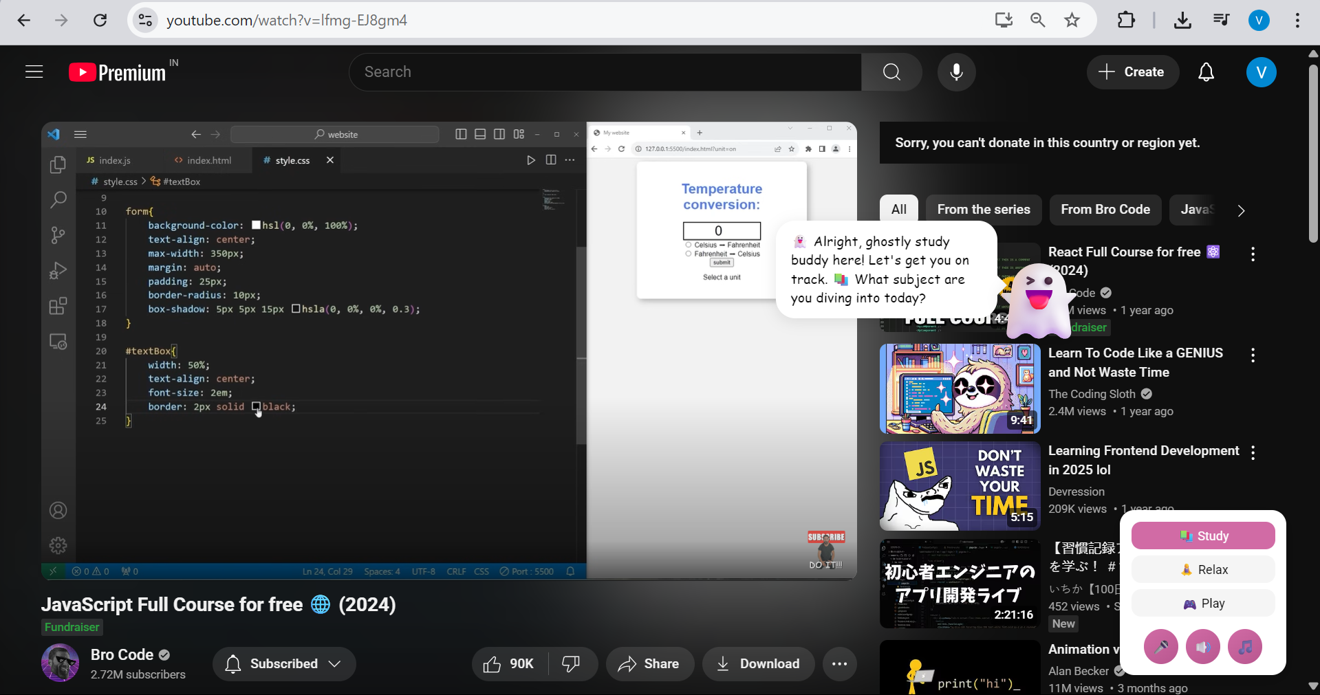
Task: Click the YouTube search field
Action: (x=605, y=72)
